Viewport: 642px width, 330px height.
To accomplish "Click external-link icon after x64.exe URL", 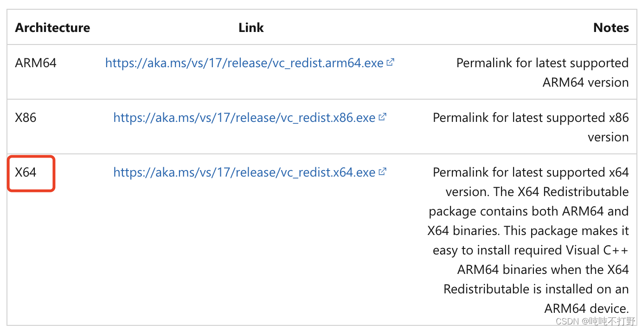I will click(x=382, y=171).
